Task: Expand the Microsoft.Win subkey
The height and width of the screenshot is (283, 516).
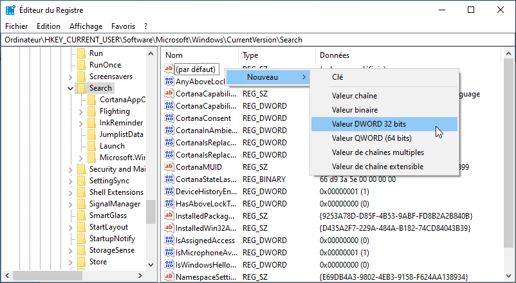Action: click(x=81, y=158)
